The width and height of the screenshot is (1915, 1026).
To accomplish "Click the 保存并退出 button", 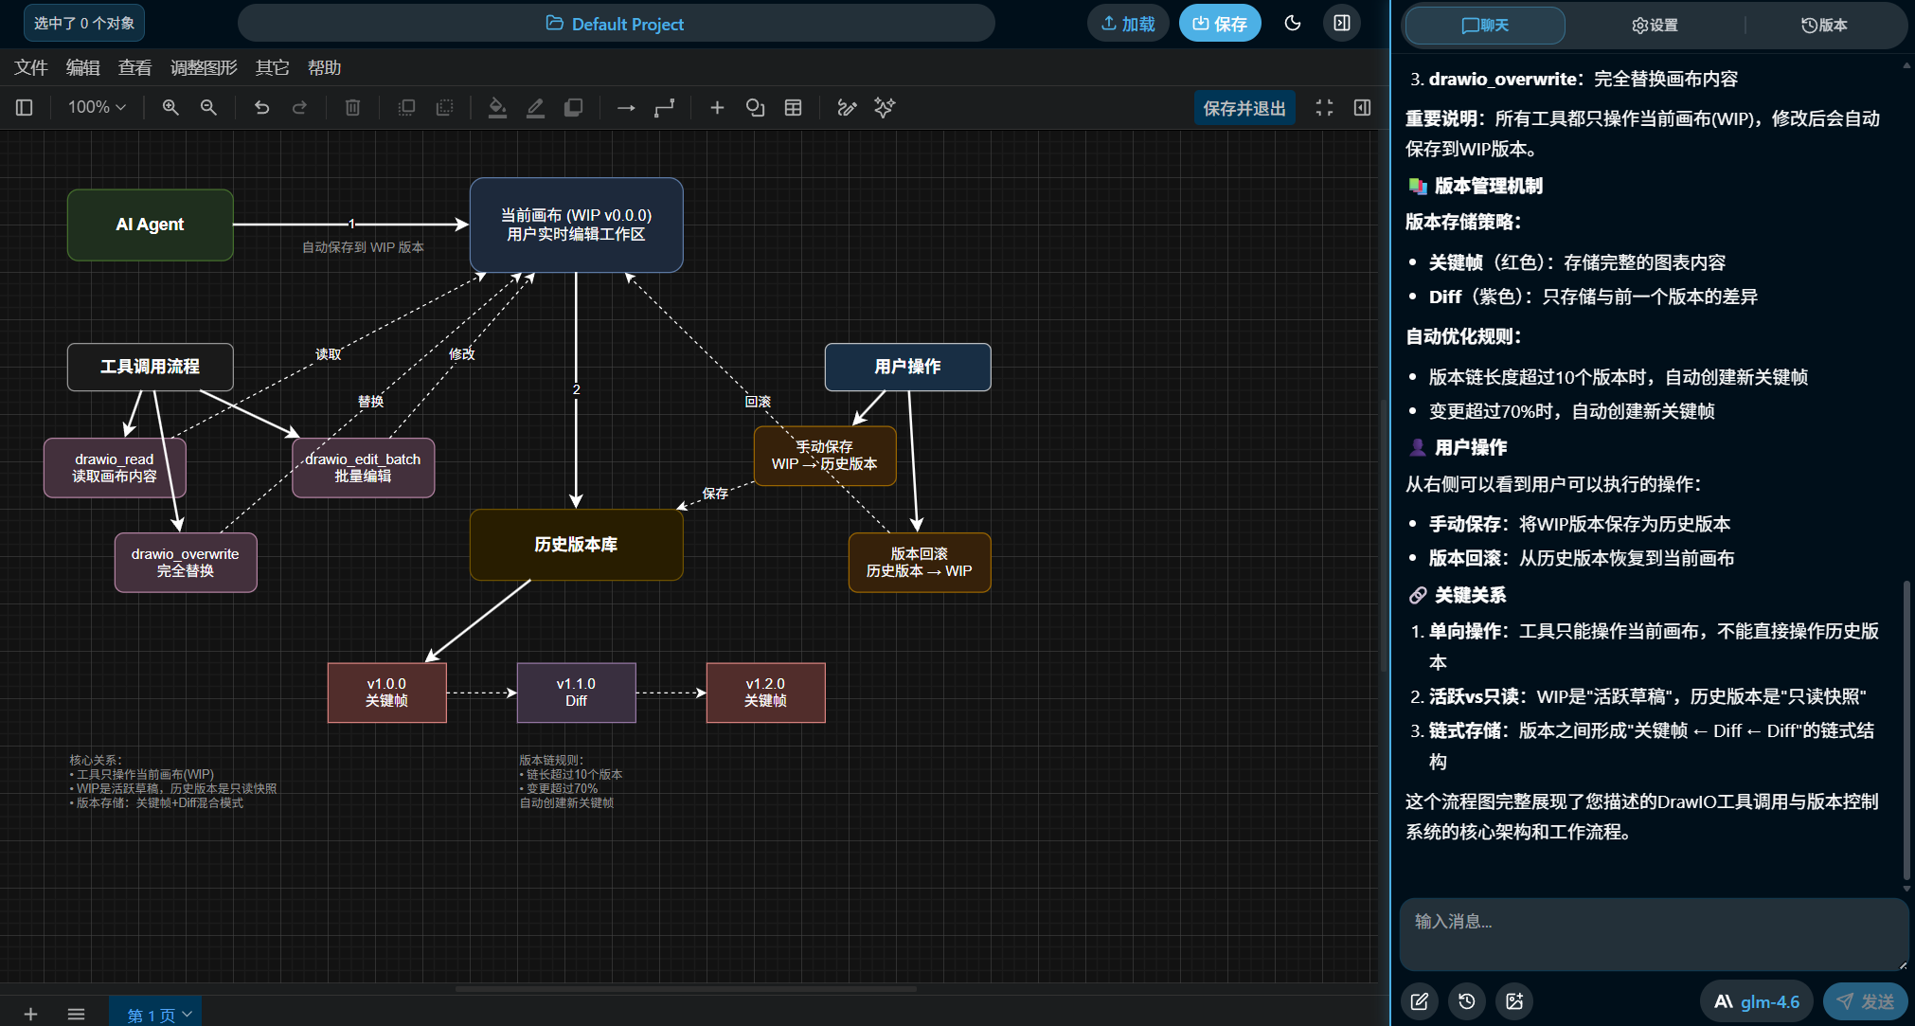I will click(1244, 108).
